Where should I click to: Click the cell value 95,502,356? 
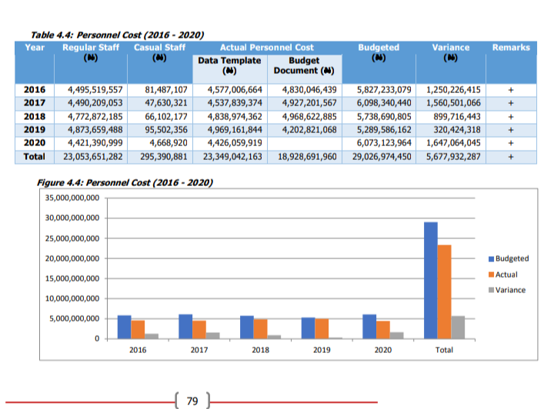166,129
